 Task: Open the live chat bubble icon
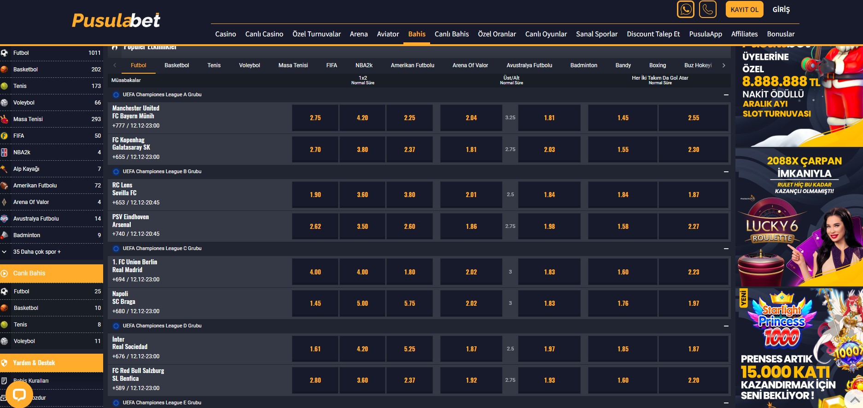tap(19, 394)
